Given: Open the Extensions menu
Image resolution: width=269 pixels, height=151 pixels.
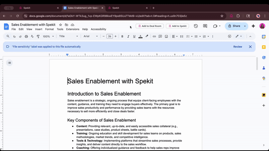Looking at the screenshot, I should click(73, 29).
